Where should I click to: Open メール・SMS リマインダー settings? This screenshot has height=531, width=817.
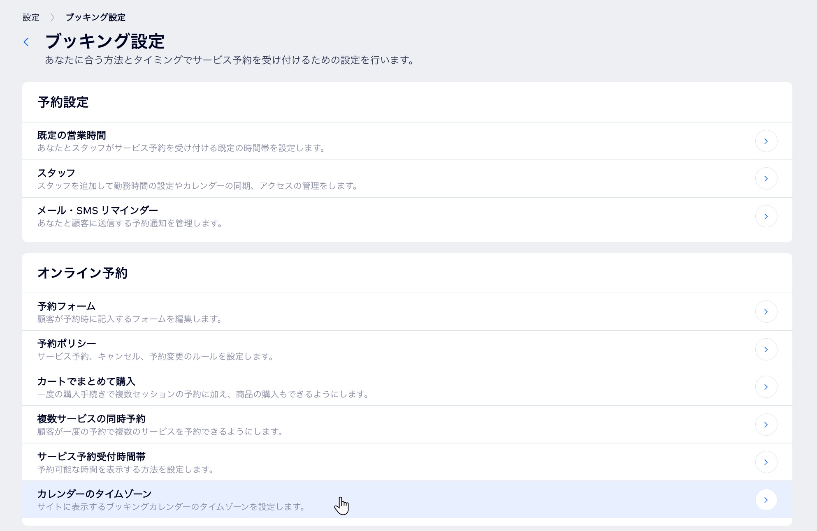point(97,210)
